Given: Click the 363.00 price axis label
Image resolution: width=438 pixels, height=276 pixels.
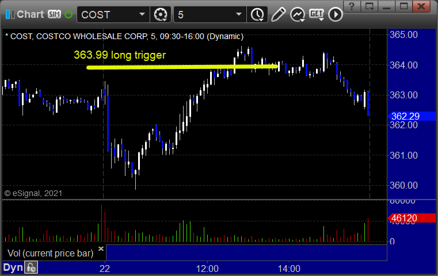Looking at the screenshot, I should pyautogui.click(x=403, y=95).
